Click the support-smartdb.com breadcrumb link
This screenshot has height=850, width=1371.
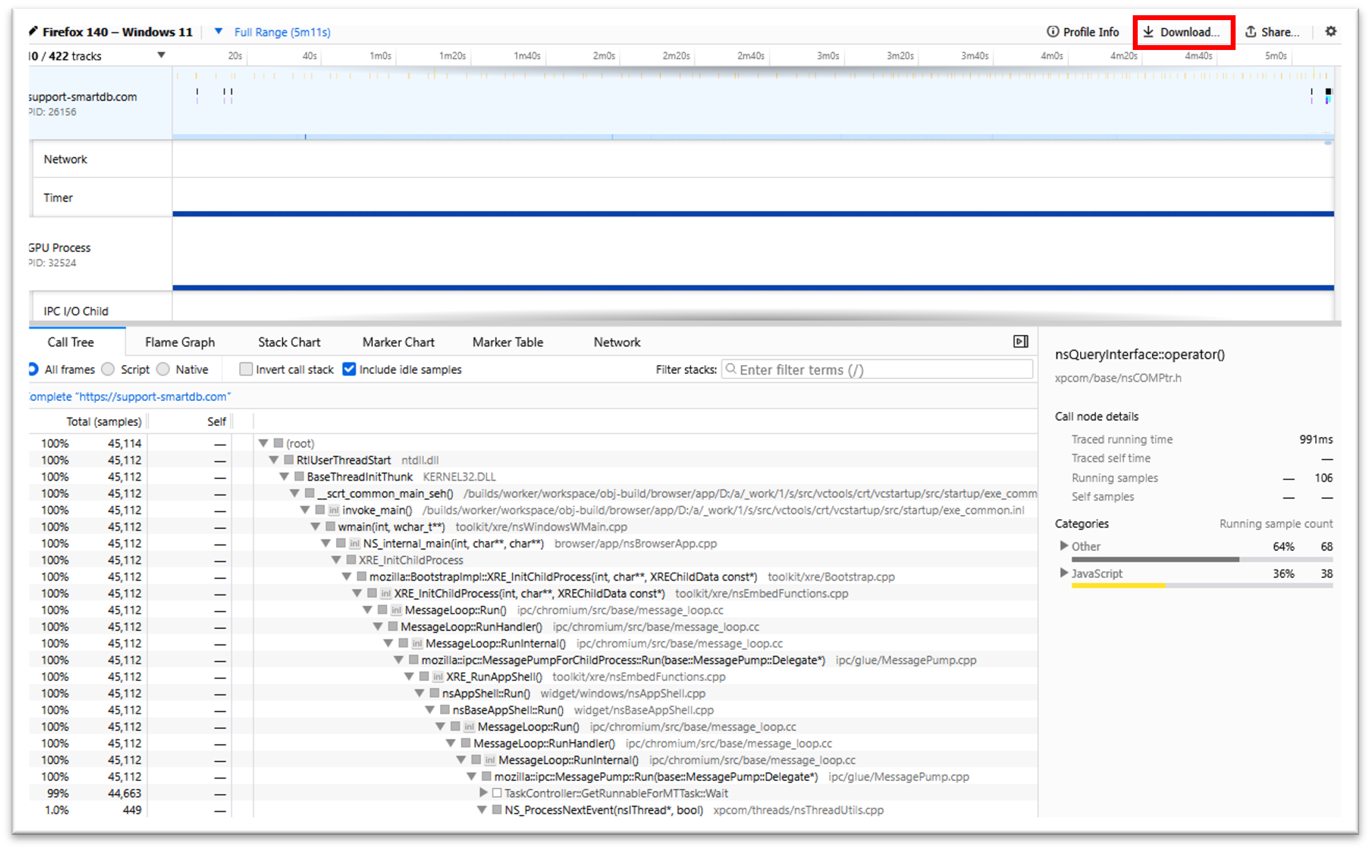coord(130,396)
